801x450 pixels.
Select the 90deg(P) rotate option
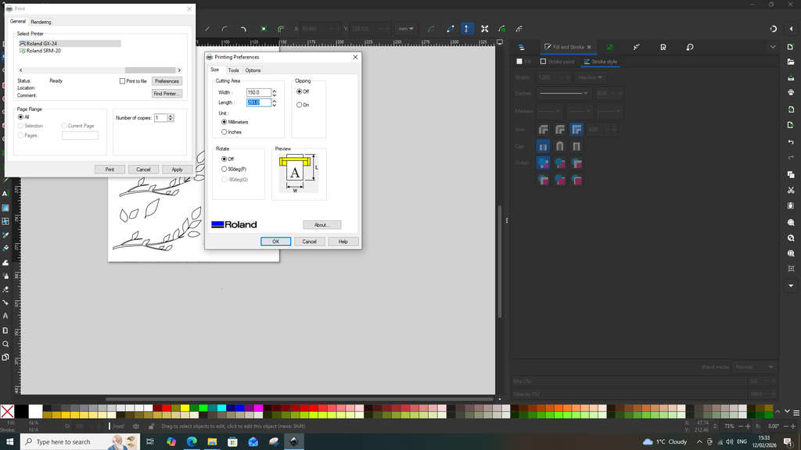[x=224, y=169]
